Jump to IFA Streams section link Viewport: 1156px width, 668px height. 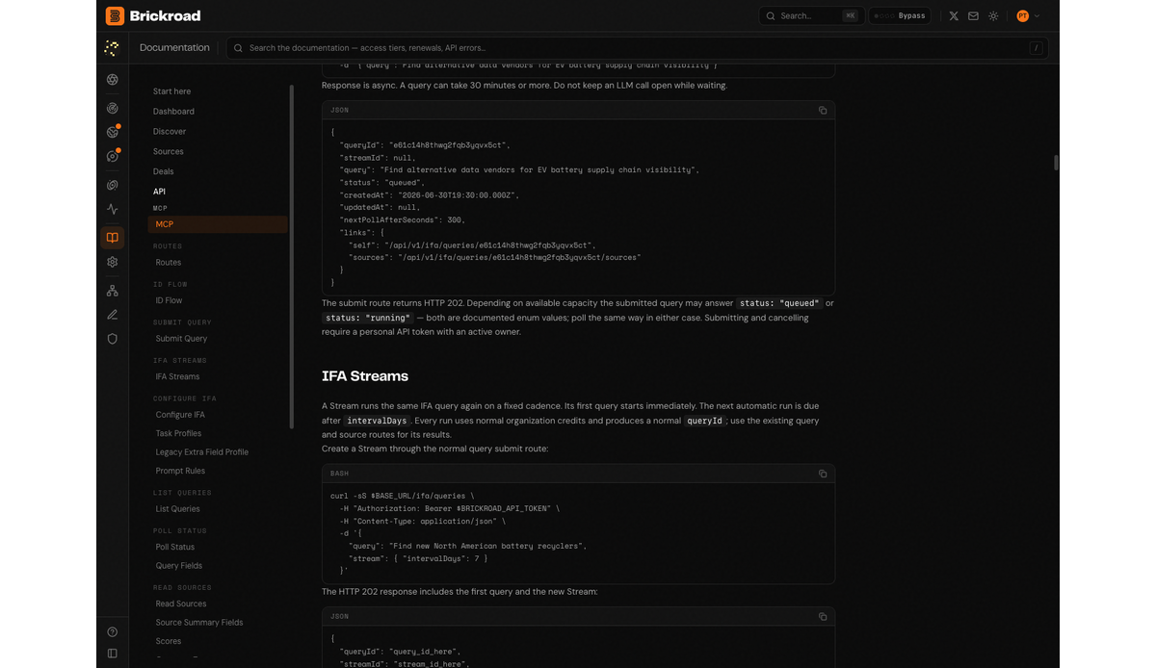coord(177,376)
